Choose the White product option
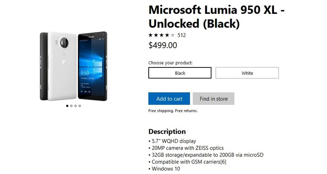 (x=247, y=73)
